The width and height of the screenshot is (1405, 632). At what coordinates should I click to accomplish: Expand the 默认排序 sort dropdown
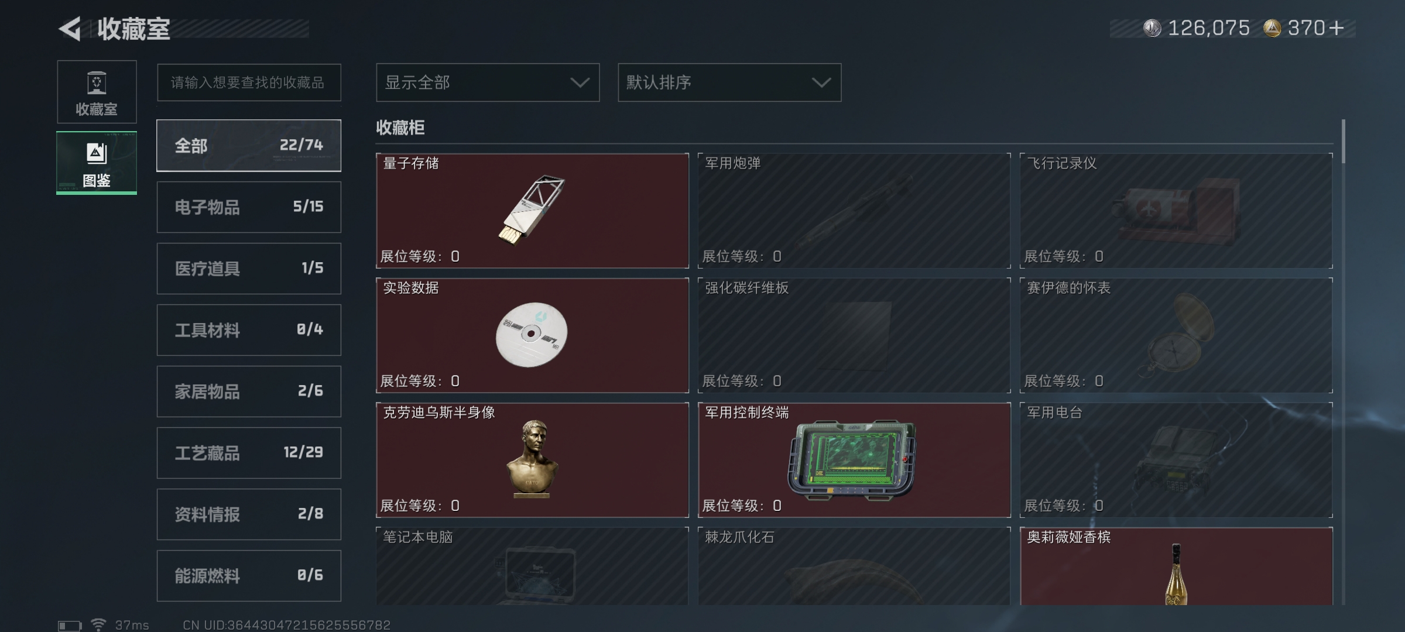[x=729, y=83]
